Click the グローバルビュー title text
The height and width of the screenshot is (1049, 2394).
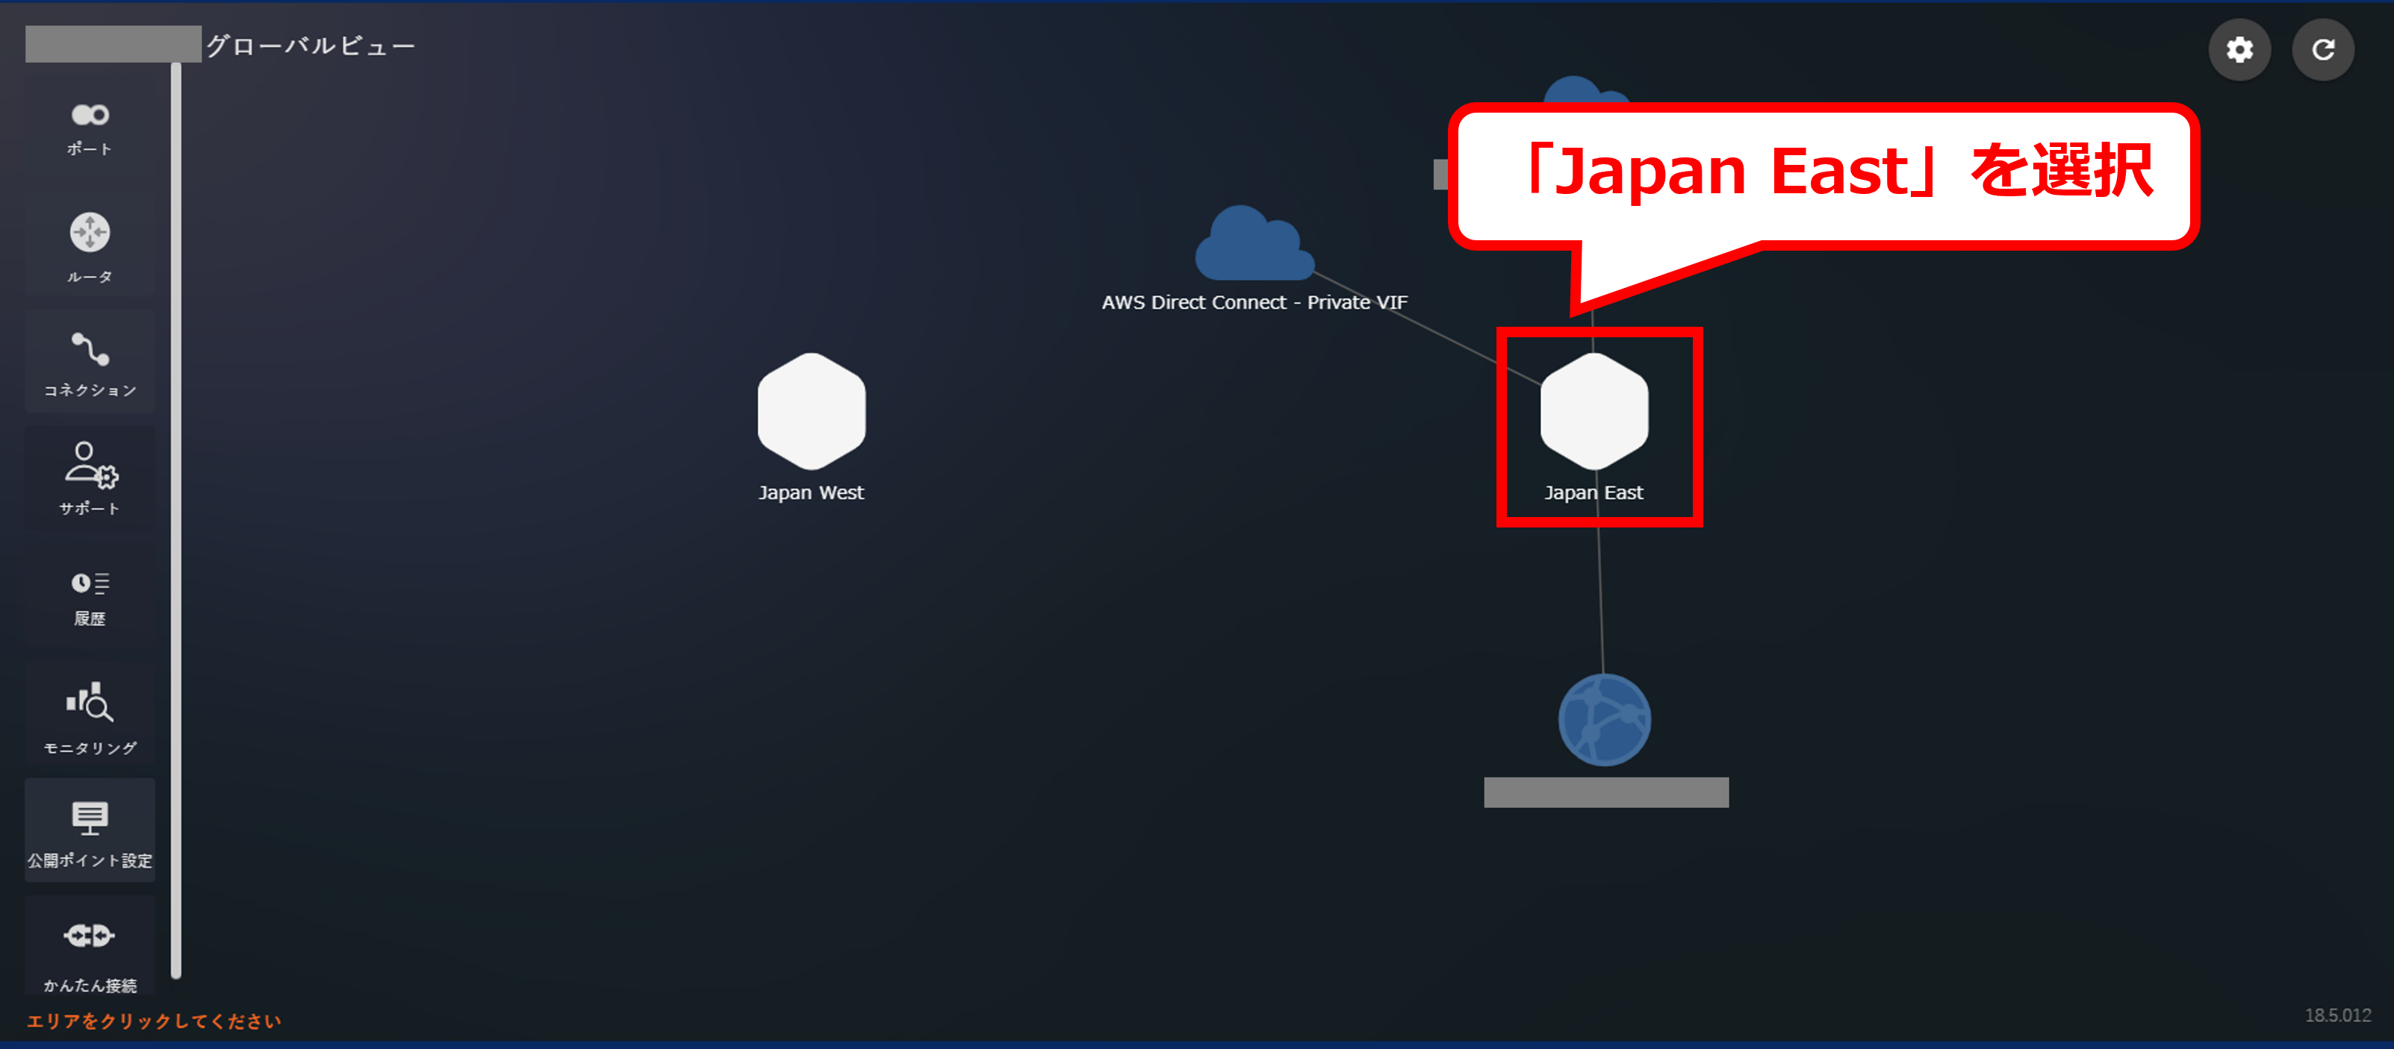(311, 46)
